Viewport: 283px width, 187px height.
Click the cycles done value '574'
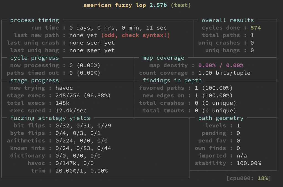(256, 28)
